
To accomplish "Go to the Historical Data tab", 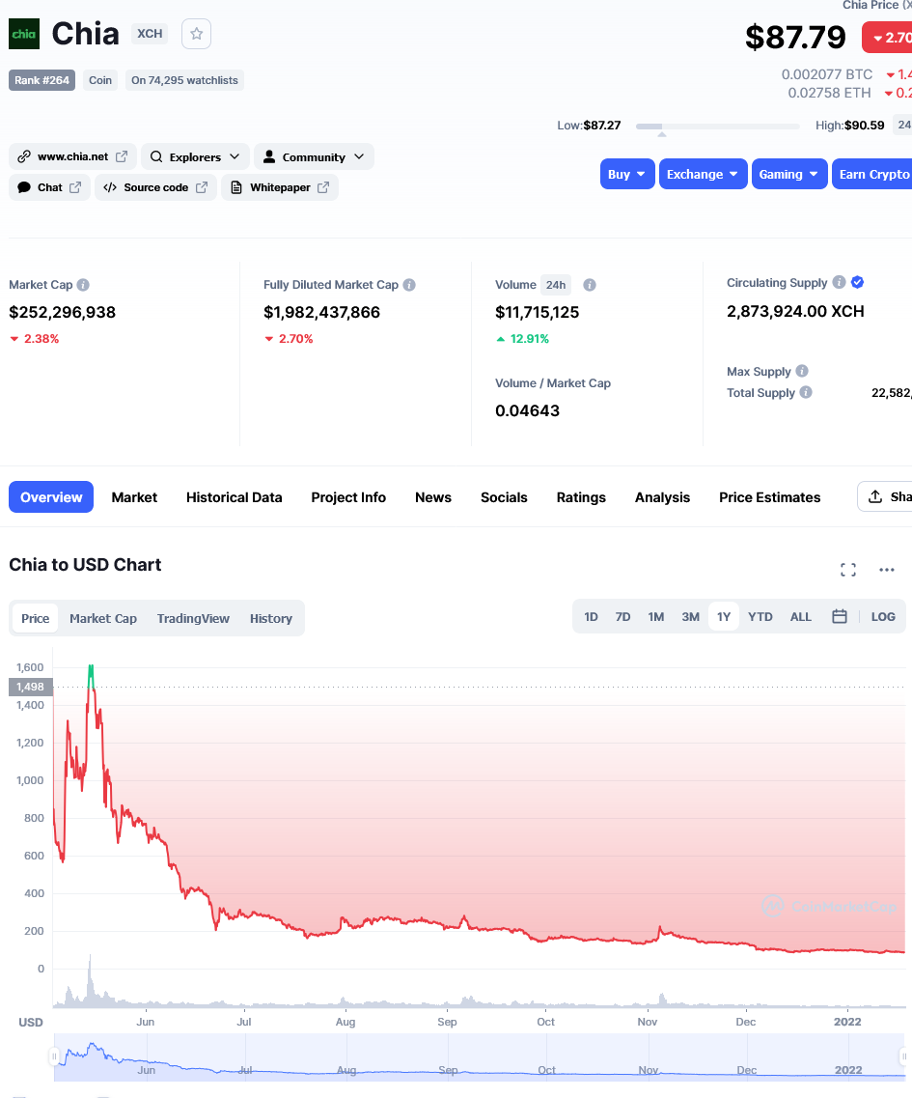I will pyautogui.click(x=234, y=497).
